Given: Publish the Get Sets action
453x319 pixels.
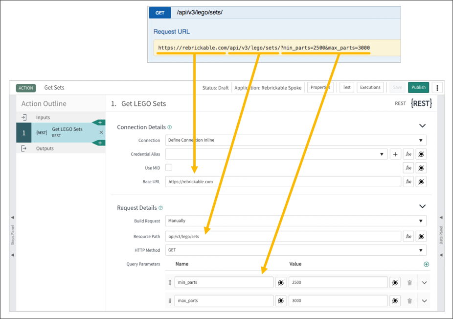Looking at the screenshot, I should click(x=418, y=87).
